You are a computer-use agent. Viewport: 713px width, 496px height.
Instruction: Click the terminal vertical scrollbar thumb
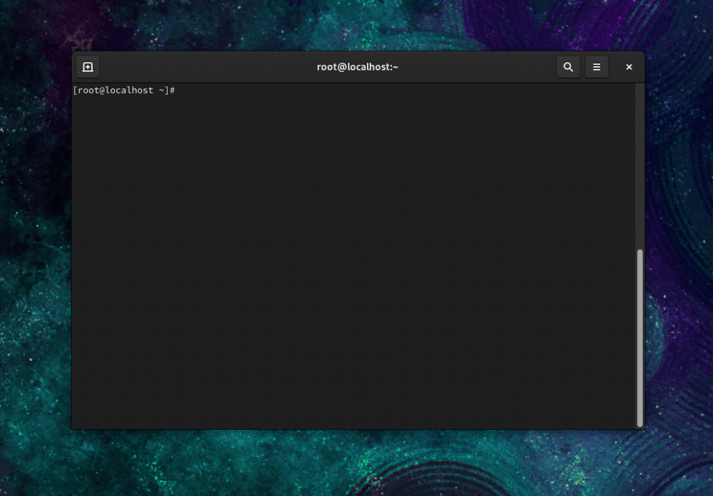pyautogui.click(x=640, y=338)
